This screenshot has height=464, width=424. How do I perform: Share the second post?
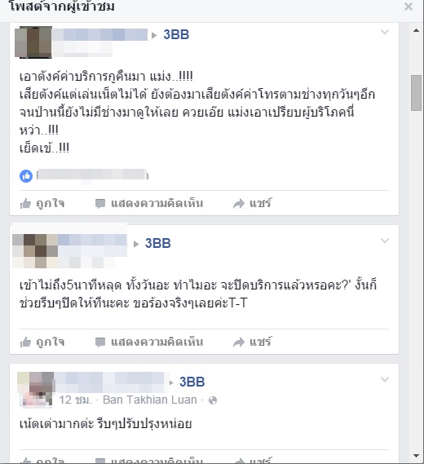tap(252, 342)
